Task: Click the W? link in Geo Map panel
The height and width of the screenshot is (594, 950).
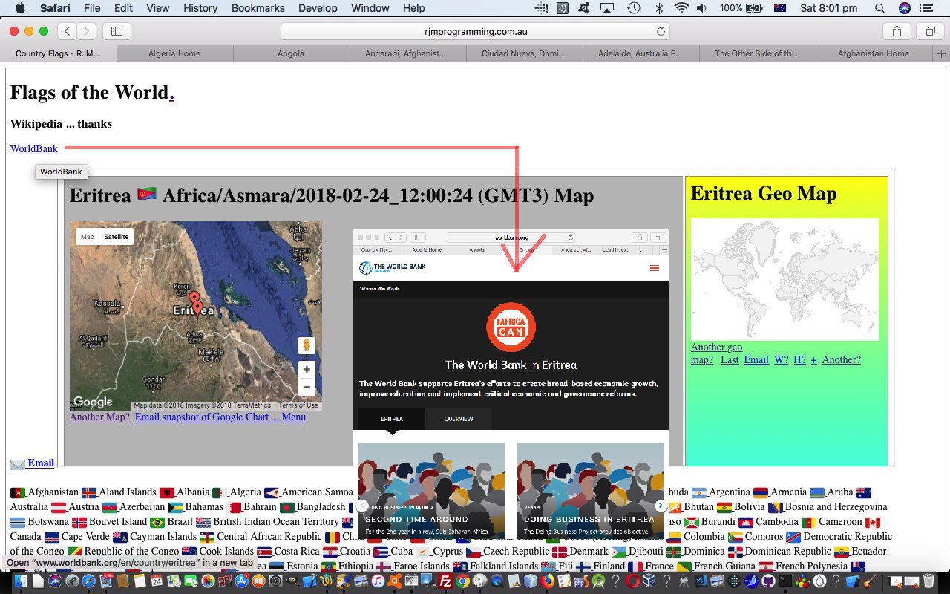Action: pyautogui.click(x=782, y=359)
